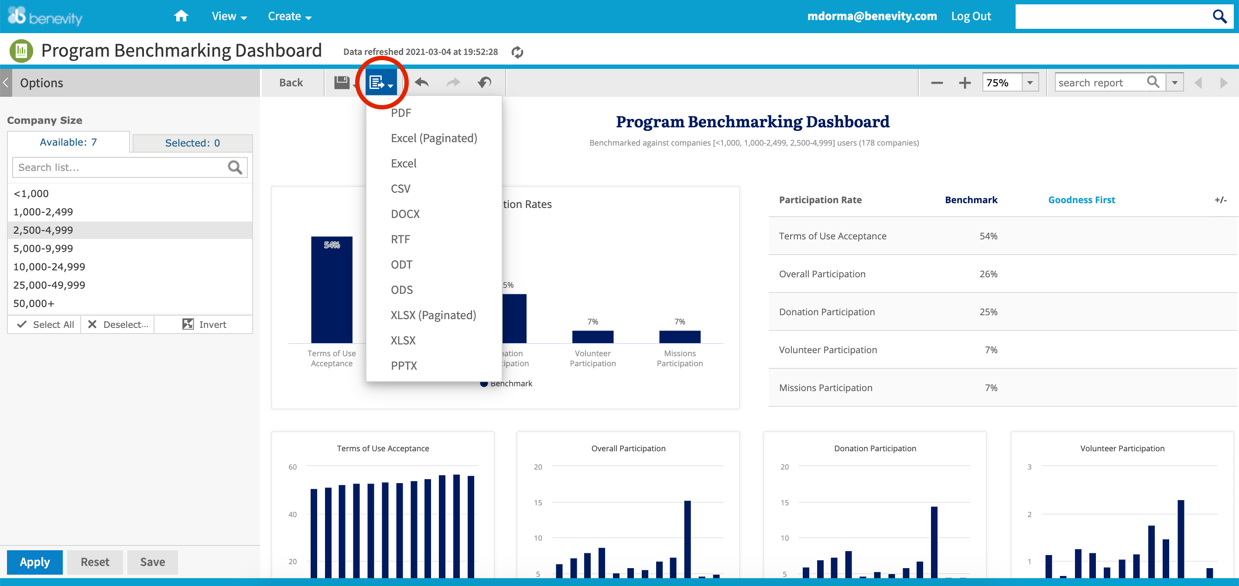The height and width of the screenshot is (586, 1239).
Task: Click the top search magnifier icon
Action: tap(1219, 16)
